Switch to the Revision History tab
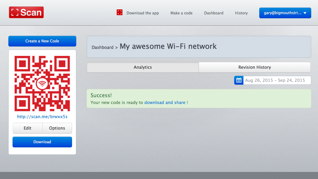The width and height of the screenshot is (318, 179). pyautogui.click(x=255, y=67)
